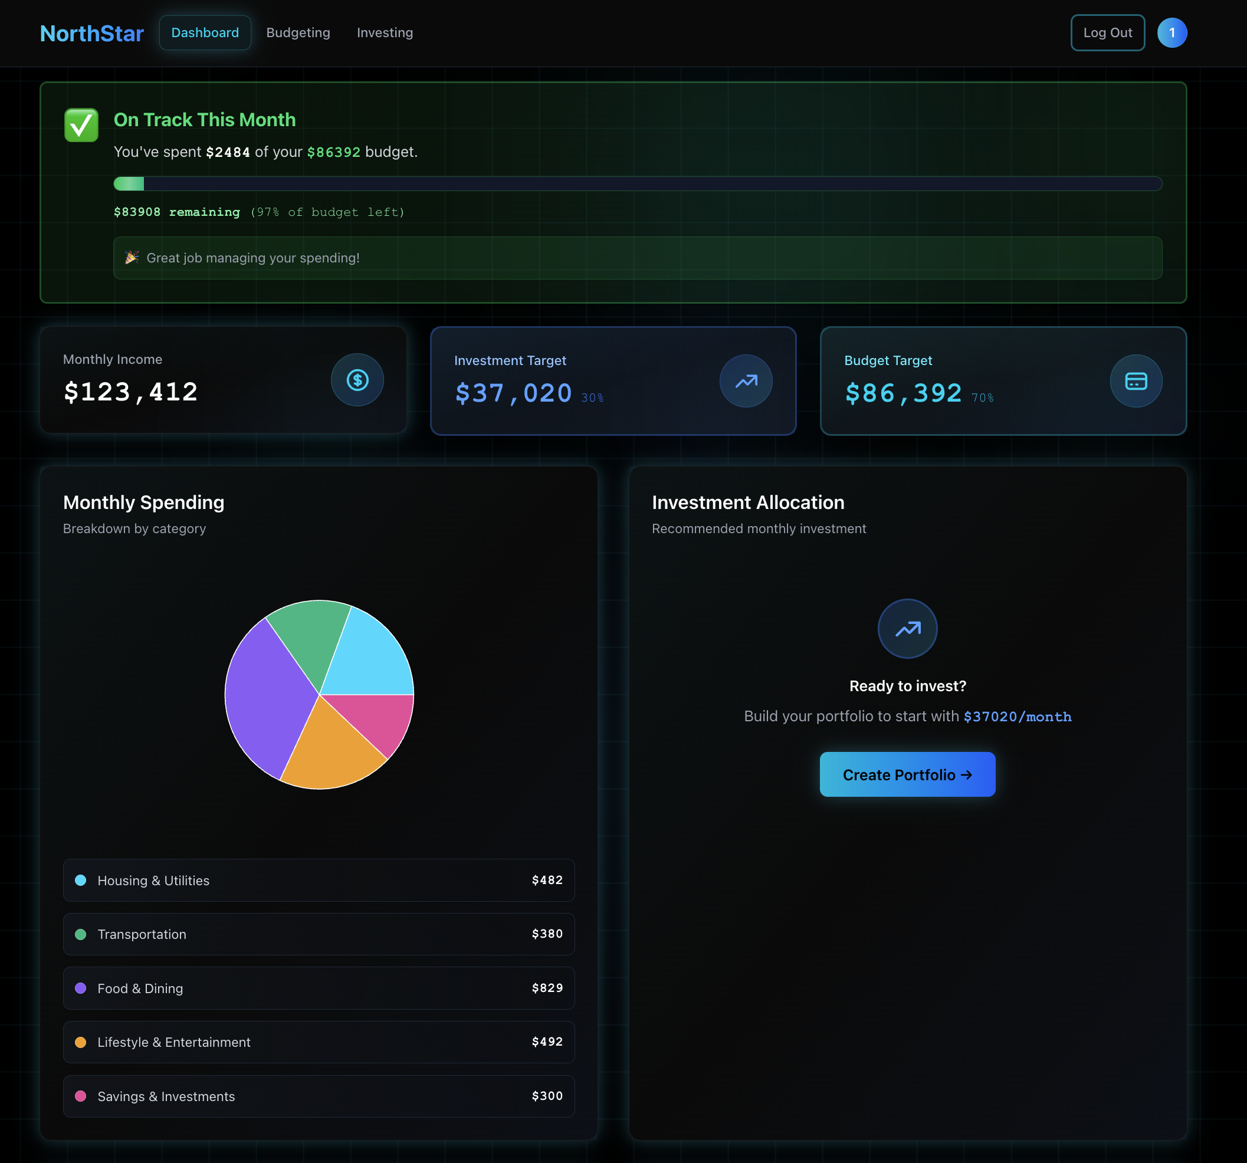Click the Create Portfolio button
1247x1163 pixels.
(907, 775)
